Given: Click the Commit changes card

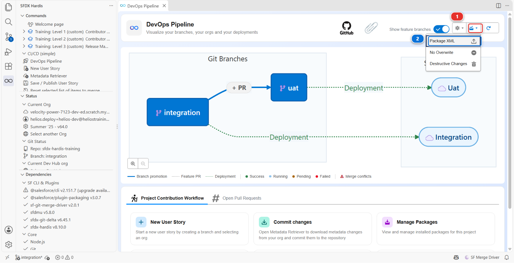Looking at the screenshot, I should [313, 229].
